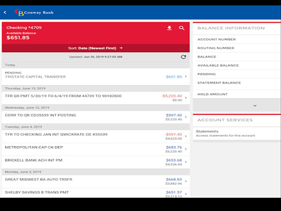Open Metropolitan Cap CK-DEP chevron

(x=186, y=149)
